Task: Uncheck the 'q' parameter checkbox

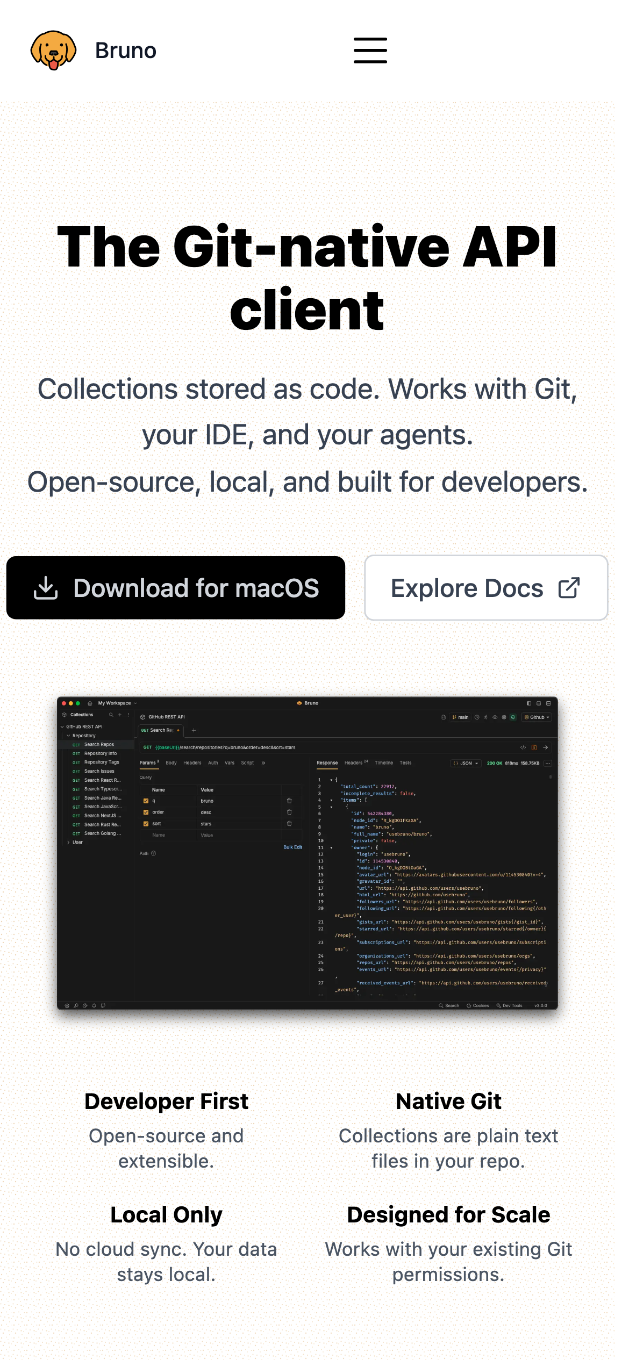Action: (146, 801)
